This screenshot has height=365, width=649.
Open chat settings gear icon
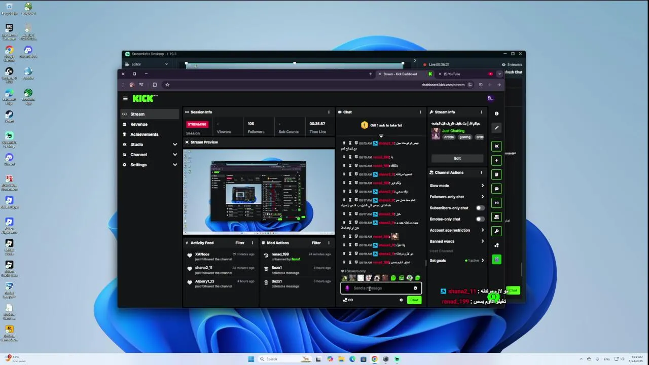[x=401, y=300]
